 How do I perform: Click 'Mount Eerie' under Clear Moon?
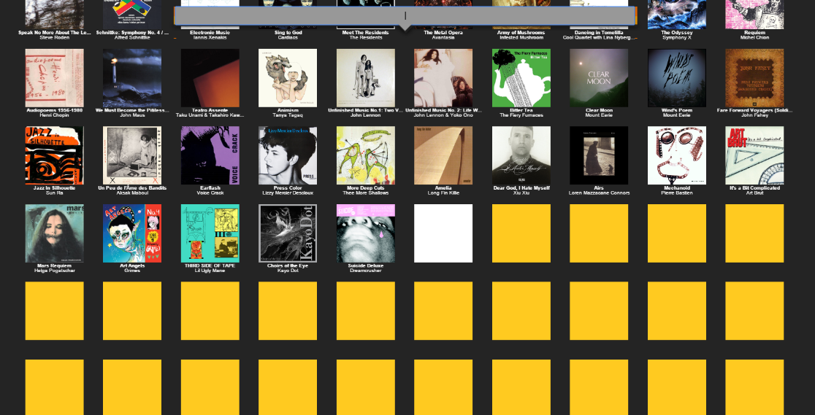coord(599,115)
